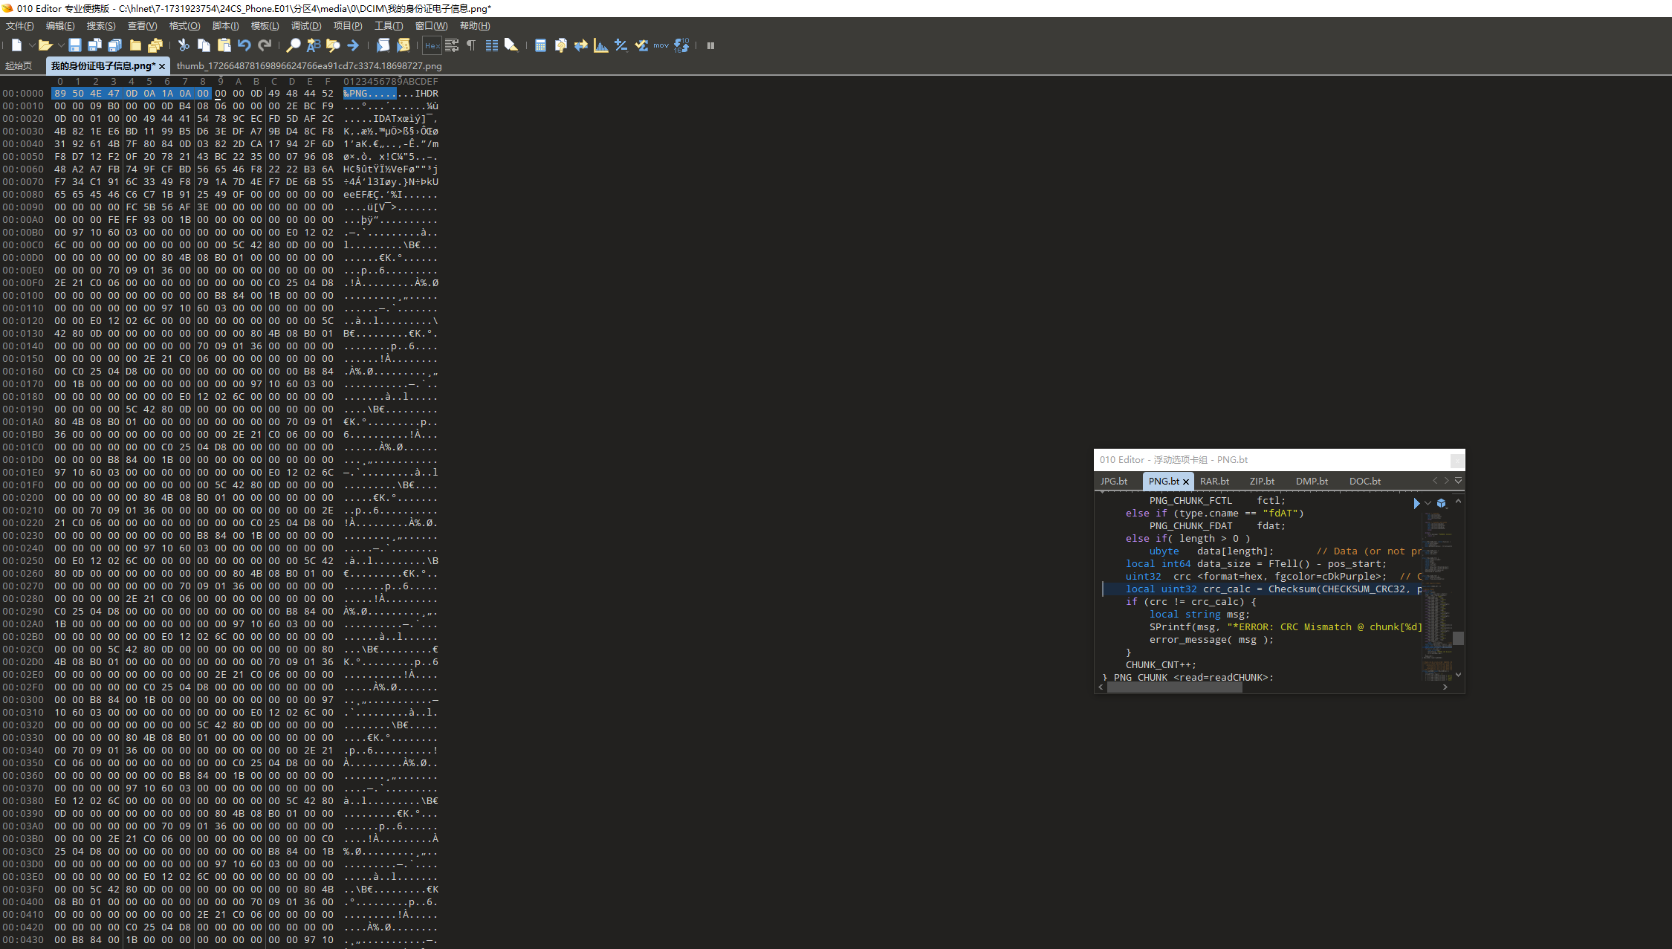This screenshot has width=1672, height=949.
Task: Click the Run Template icon
Action: pyautogui.click(x=403, y=45)
